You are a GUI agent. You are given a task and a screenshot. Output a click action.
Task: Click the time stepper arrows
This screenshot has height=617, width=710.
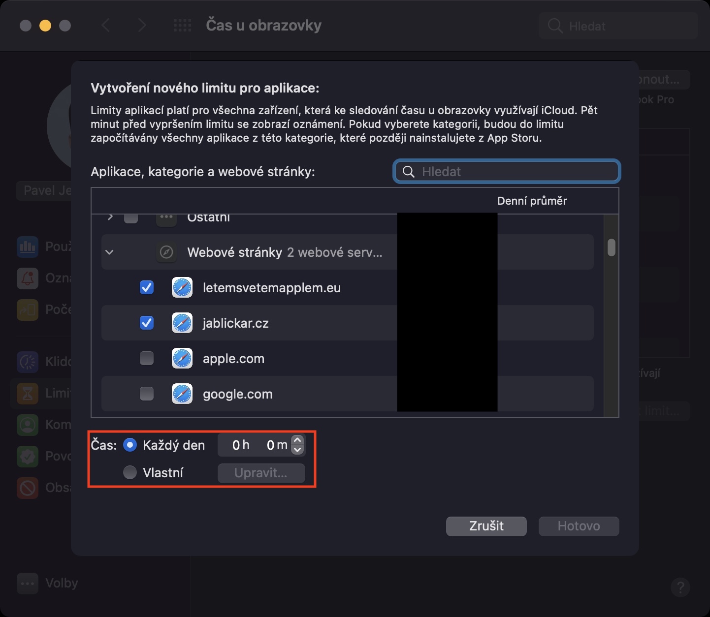297,445
